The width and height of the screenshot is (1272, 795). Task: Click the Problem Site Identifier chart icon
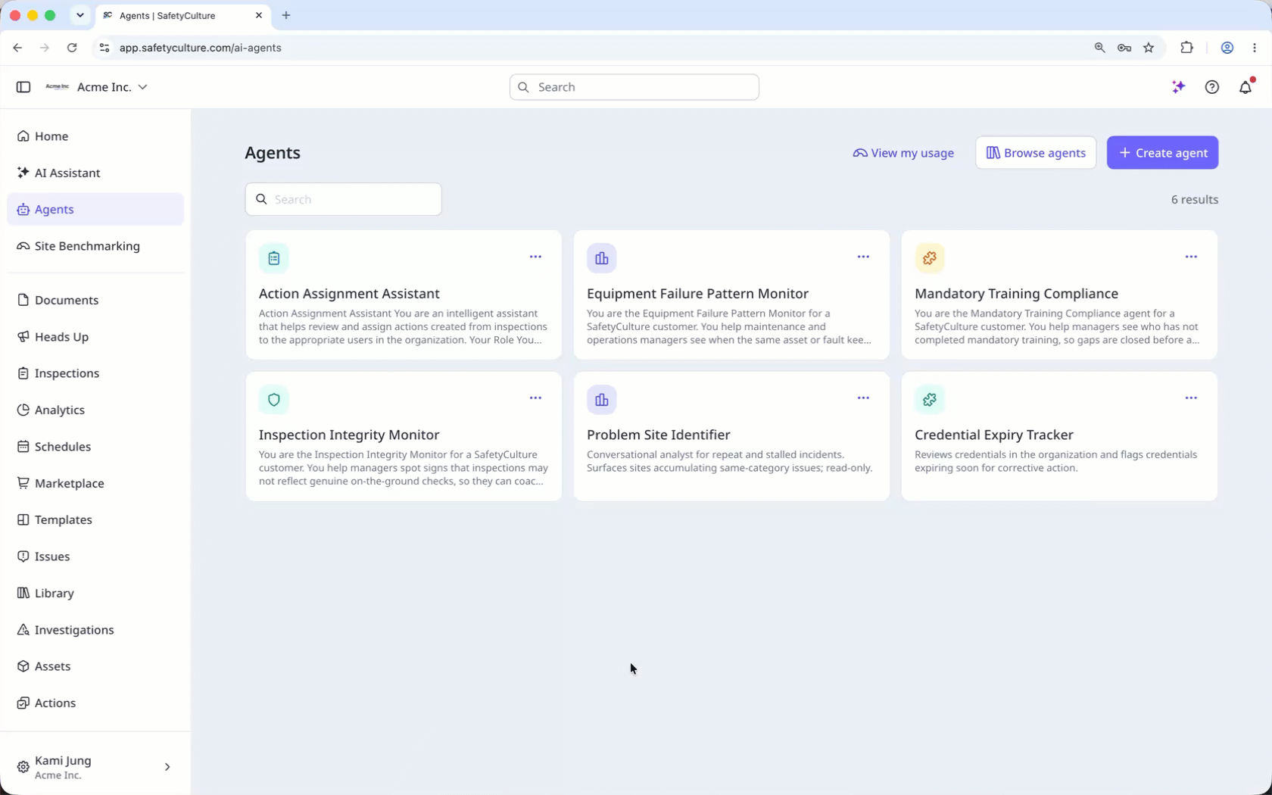pyautogui.click(x=602, y=400)
